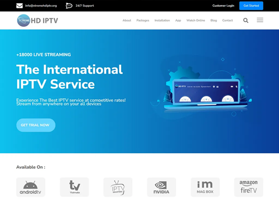
Task: Select the NVIDIA platform logo
Action: point(161,187)
